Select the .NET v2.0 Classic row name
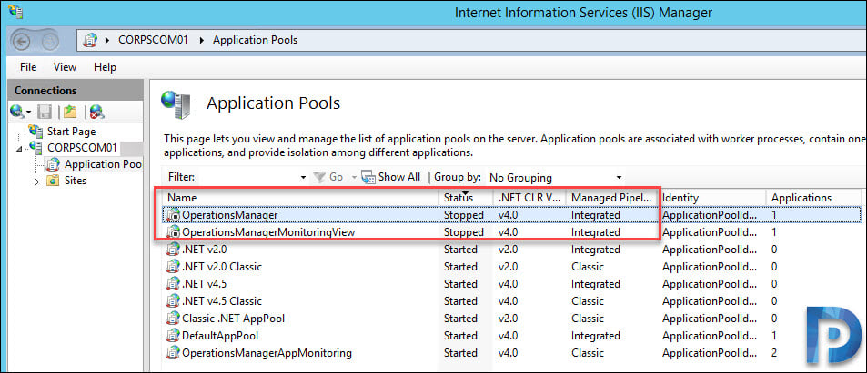This screenshot has height=373, width=867. [x=222, y=267]
